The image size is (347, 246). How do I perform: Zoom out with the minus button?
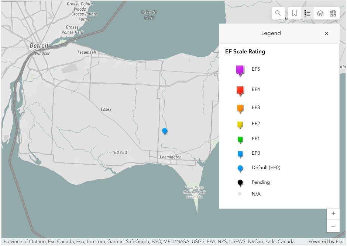[x=333, y=226]
